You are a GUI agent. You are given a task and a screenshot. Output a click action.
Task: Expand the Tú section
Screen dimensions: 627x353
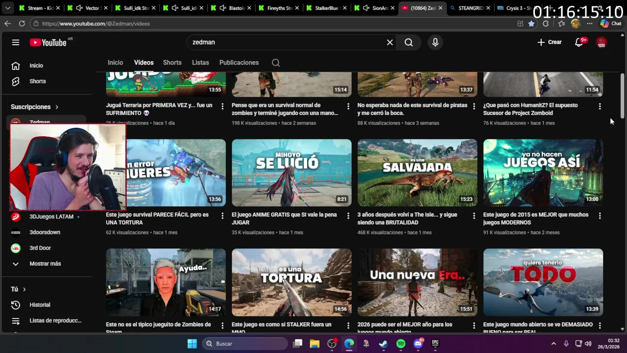[x=19, y=289]
